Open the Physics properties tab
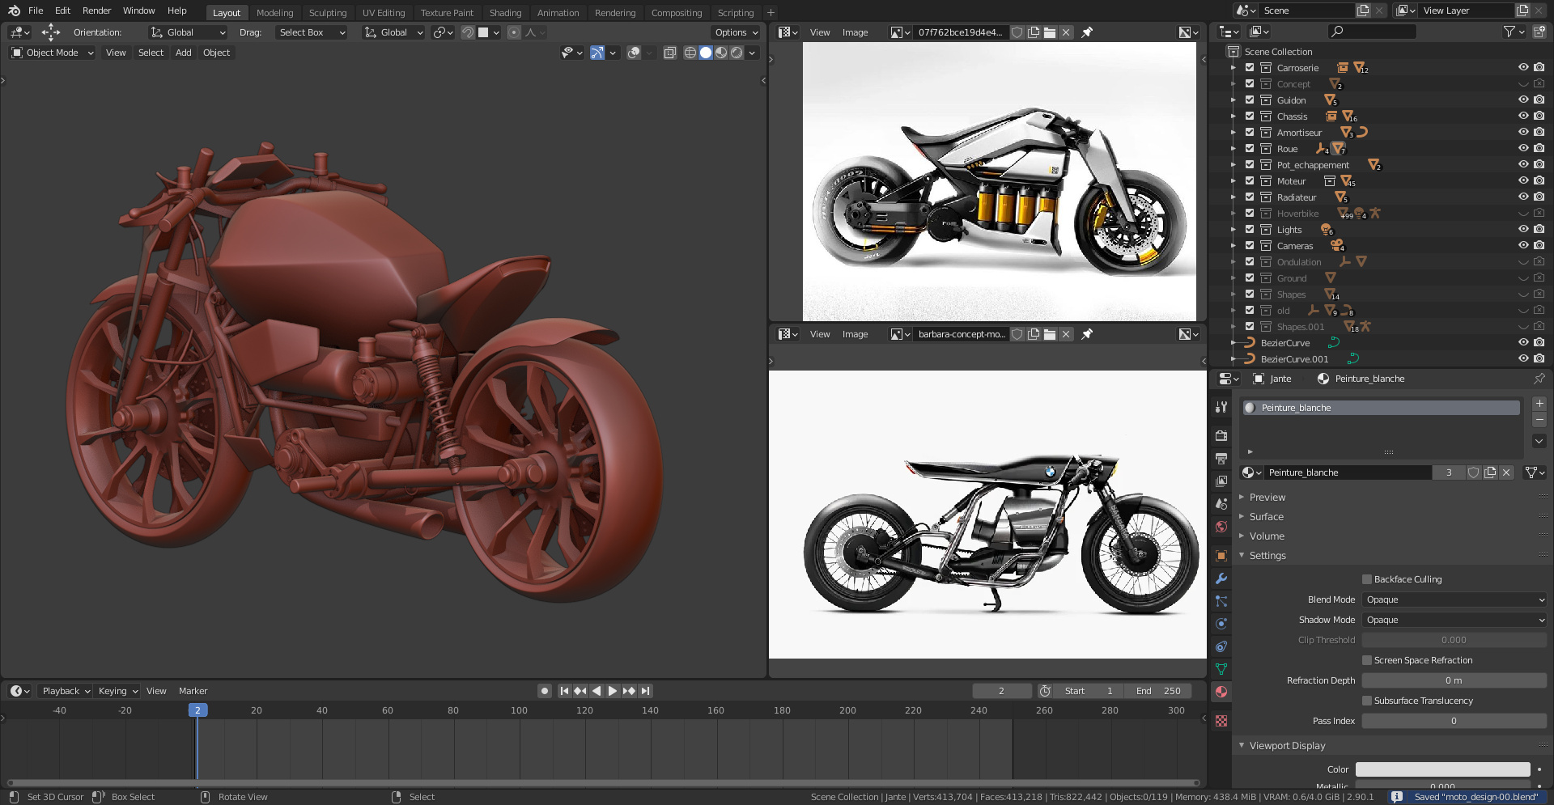This screenshot has height=805, width=1554. coord(1221,623)
